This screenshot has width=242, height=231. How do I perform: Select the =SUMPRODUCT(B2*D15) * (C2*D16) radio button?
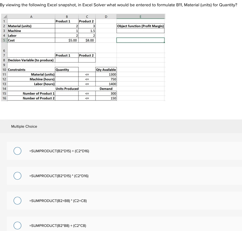click(x=17, y=176)
